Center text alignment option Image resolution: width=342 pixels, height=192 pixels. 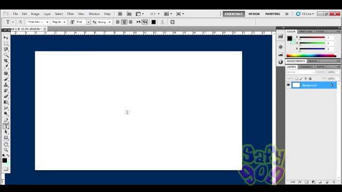coord(124,22)
